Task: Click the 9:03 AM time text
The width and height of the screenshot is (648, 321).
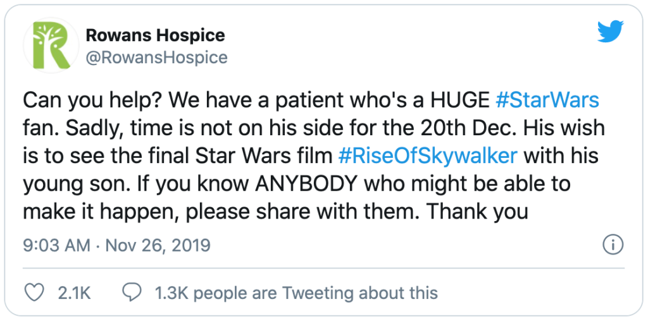Action: click(x=56, y=246)
